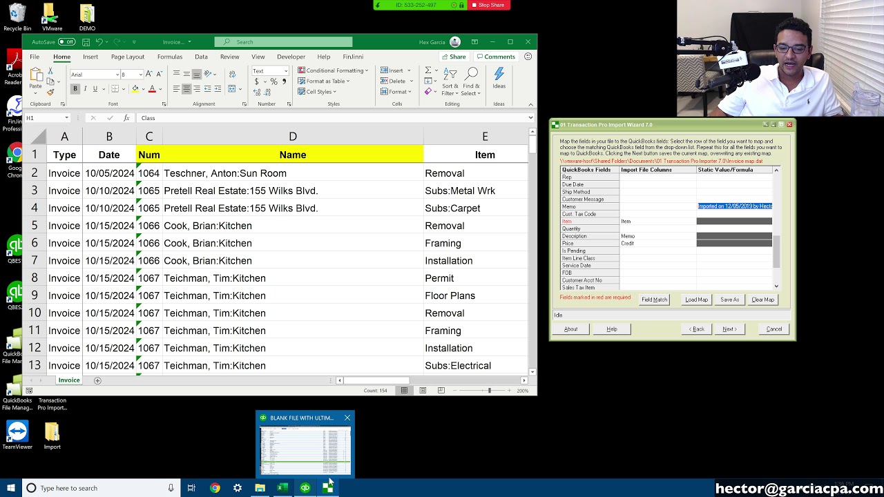Click the AutoSum sigma icon
The width and height of the screenshot is (884, 497).
[x=428, y=70]
